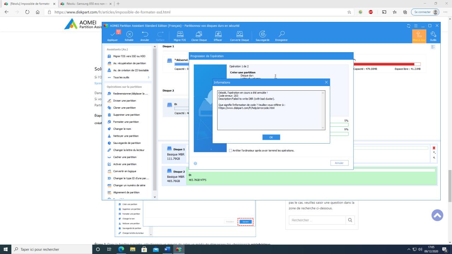Click OK in the Informations dialog
The height and width of the screenshot is (254, 452).
(x=271, y=137)
